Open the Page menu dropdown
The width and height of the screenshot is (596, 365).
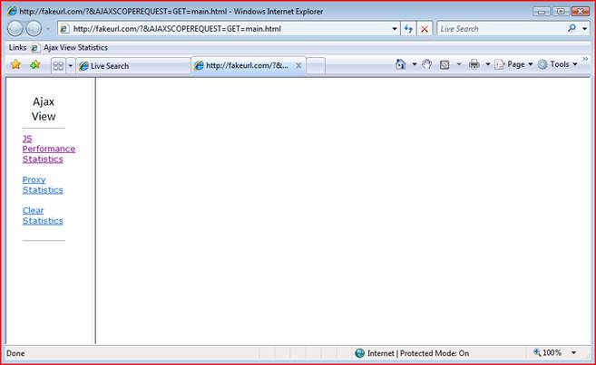coord(513,65)
